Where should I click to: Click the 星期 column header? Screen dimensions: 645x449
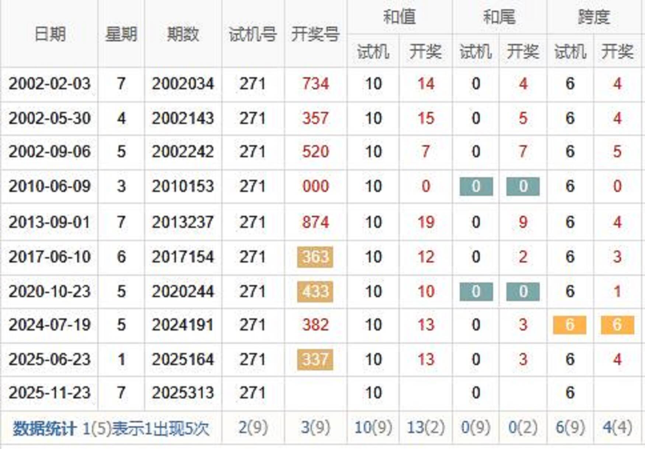(x=121, y=34)
